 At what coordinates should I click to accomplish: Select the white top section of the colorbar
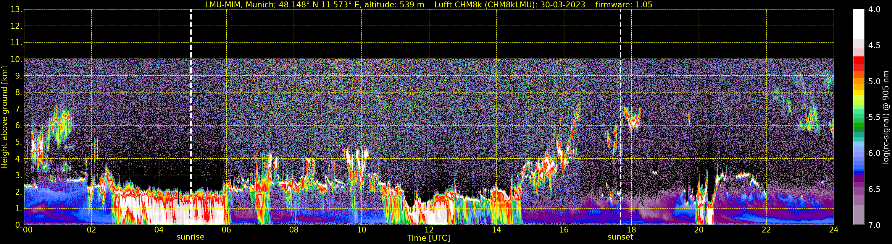point(858,24)
